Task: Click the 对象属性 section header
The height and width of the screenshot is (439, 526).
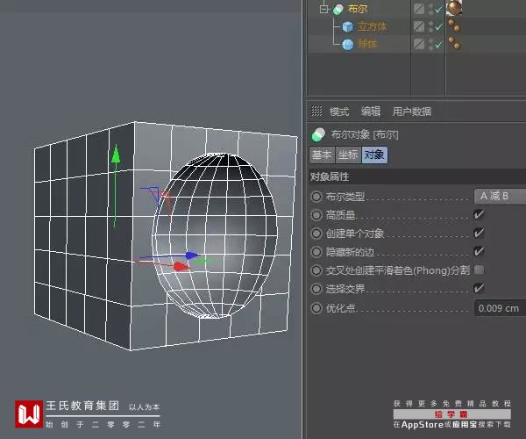Action: 417,176
